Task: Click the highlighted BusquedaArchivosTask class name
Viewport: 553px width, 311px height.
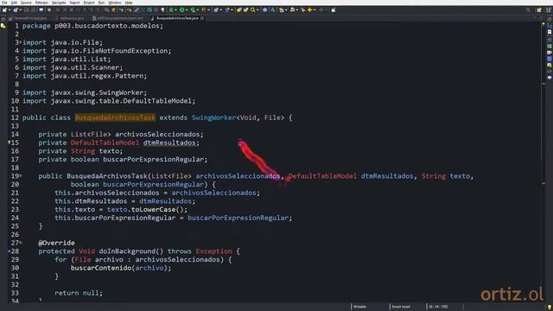Action: (x=115, y=117)
